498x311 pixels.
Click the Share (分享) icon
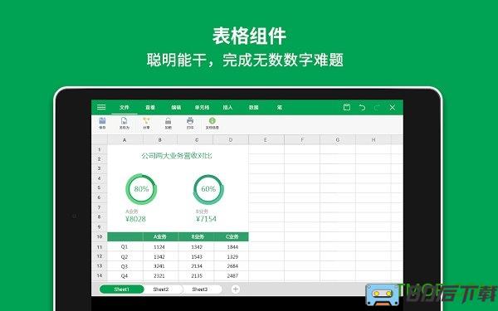tap(146, 123)
